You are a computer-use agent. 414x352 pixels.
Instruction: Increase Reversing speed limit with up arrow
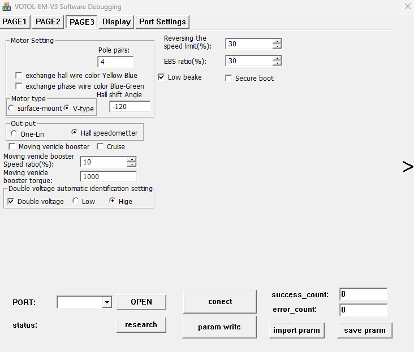[277, 41]
